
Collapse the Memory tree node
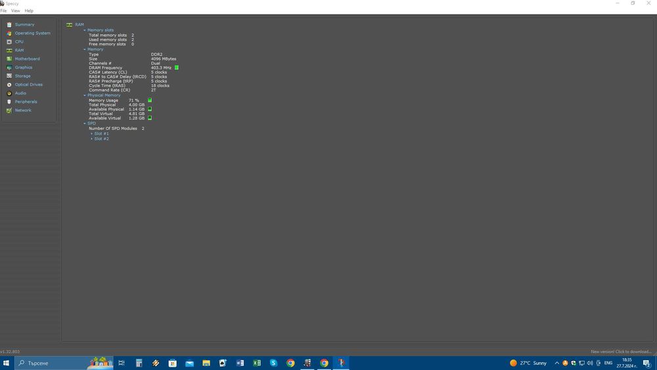click(x=85, y=49)
